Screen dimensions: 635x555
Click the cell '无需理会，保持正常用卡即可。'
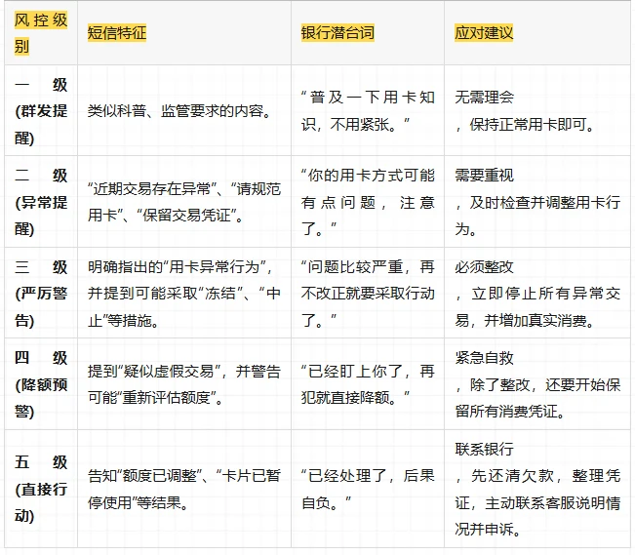(x=537, y=110)
